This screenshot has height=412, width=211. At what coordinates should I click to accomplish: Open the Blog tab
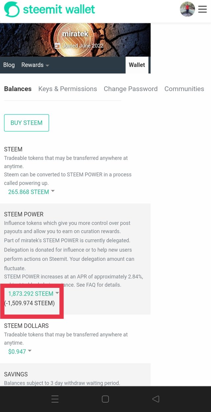(9, 65)
